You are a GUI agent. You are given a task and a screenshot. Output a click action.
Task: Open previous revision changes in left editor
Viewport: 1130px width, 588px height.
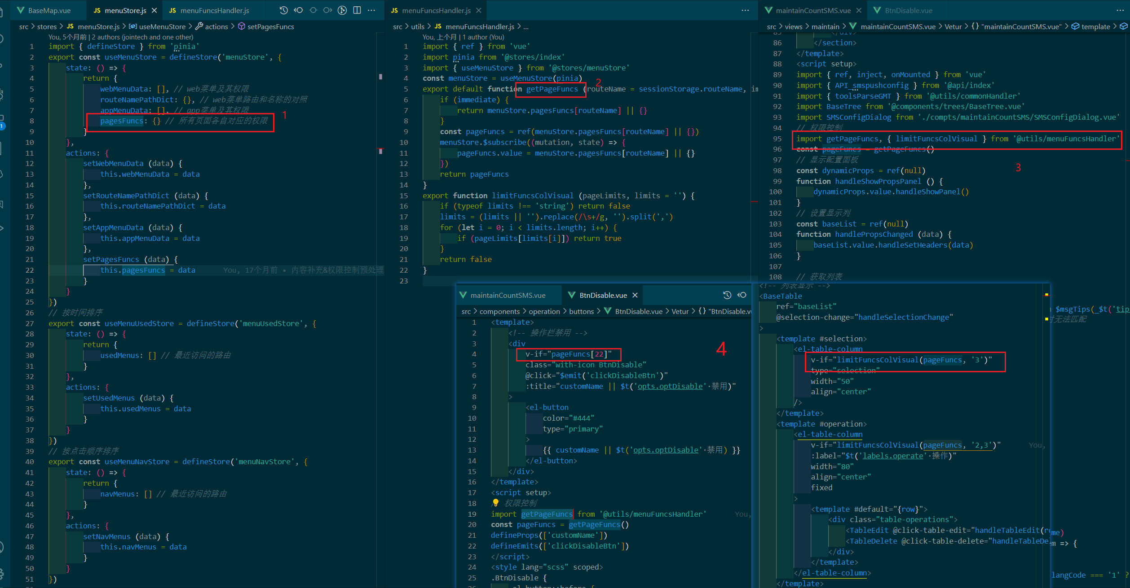298,10
